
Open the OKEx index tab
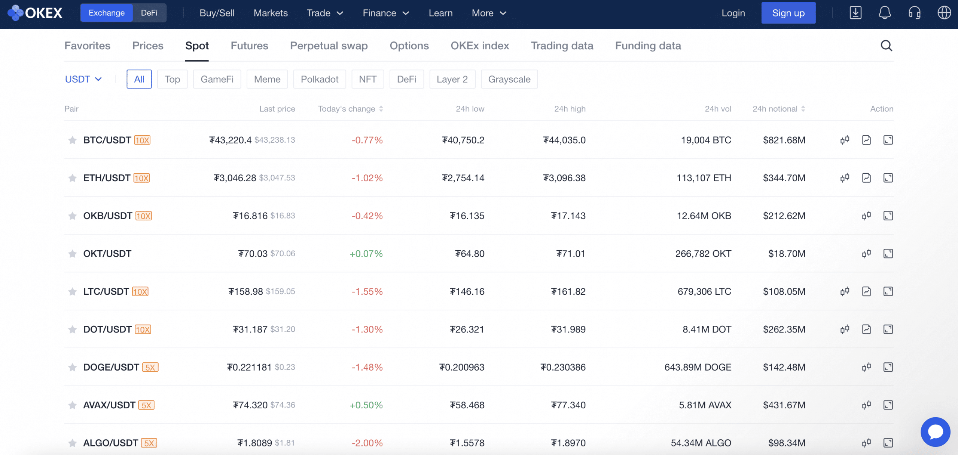click(480, 46)
